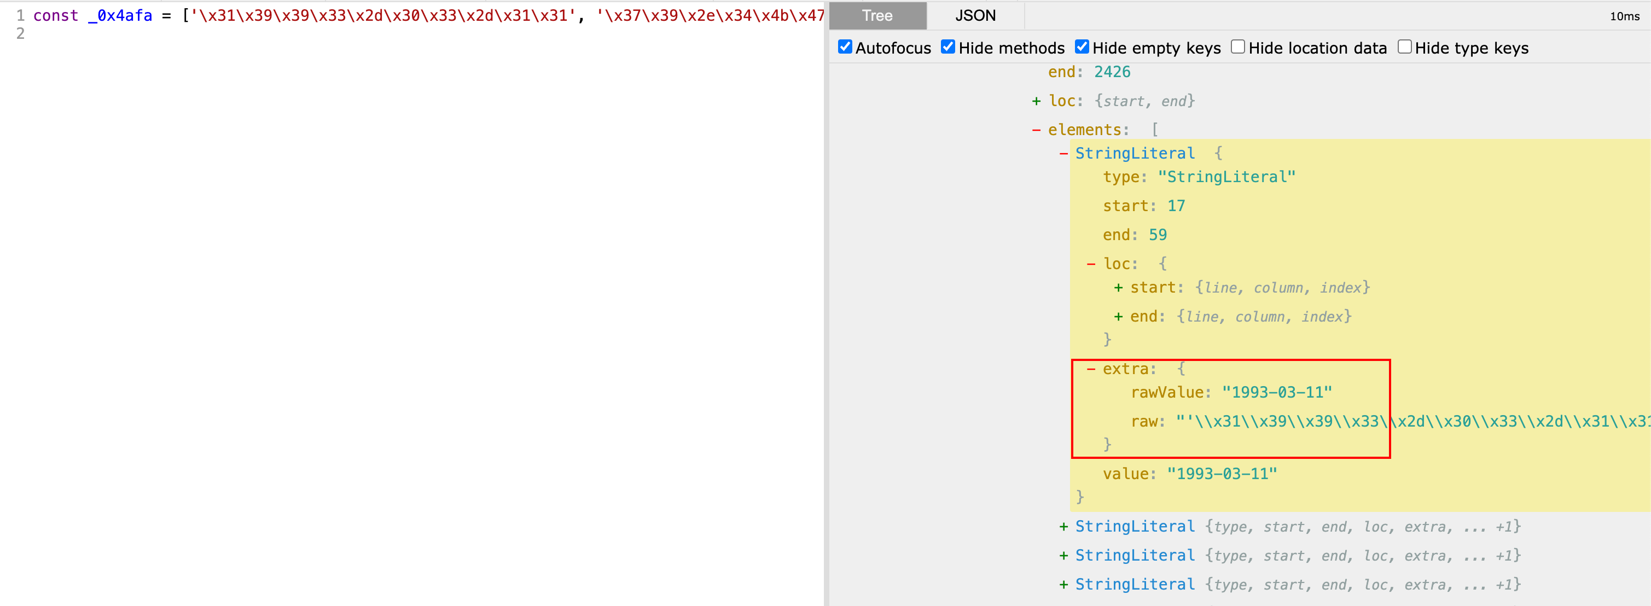Toggle the Autofocus checkbox

point(845,48)
